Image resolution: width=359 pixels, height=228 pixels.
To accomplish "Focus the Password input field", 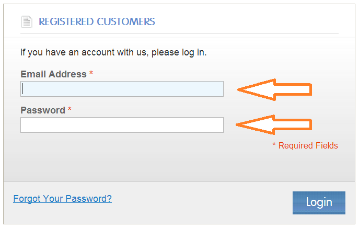I will 122,125.
